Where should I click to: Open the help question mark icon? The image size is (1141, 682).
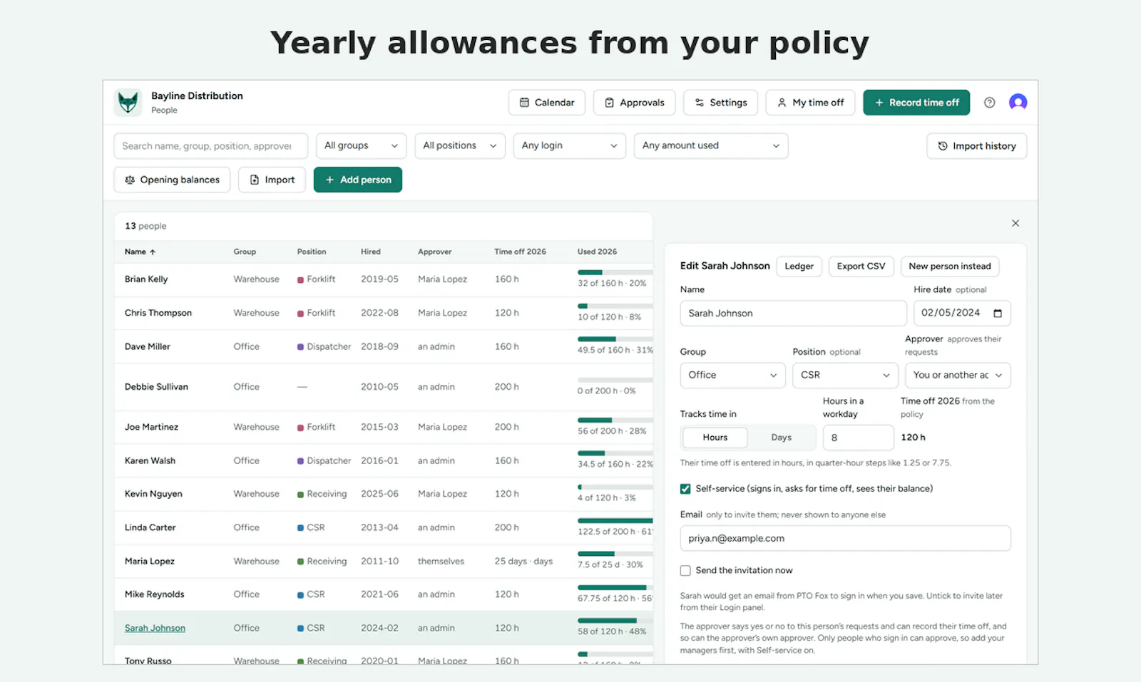pos(989,103)
